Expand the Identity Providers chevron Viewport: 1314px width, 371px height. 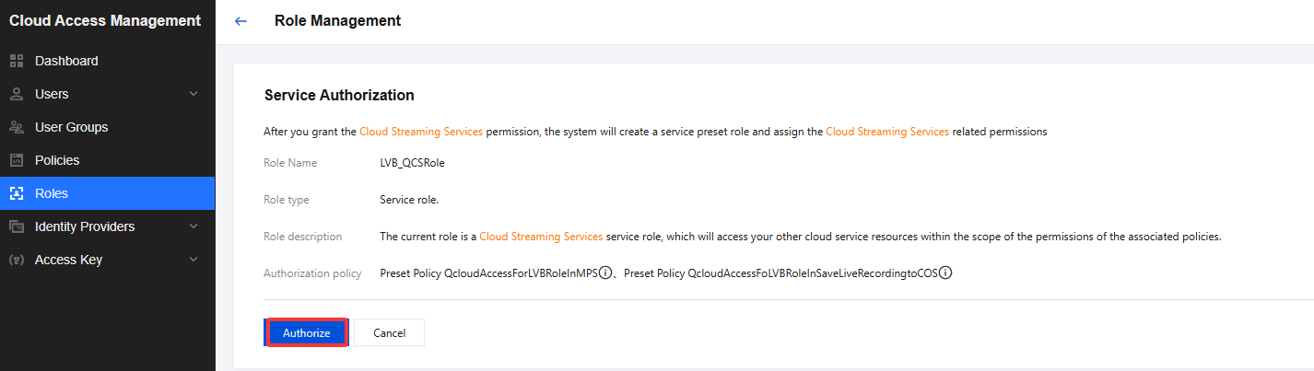click(x=194, y=226)
